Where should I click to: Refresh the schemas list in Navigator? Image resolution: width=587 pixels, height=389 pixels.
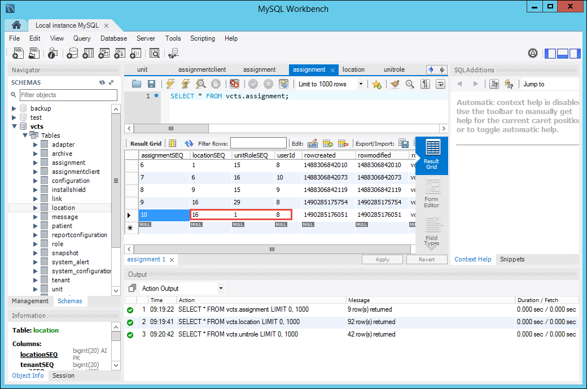[102, 82]
